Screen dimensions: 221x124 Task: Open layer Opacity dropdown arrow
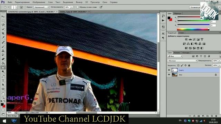(220, 61)
